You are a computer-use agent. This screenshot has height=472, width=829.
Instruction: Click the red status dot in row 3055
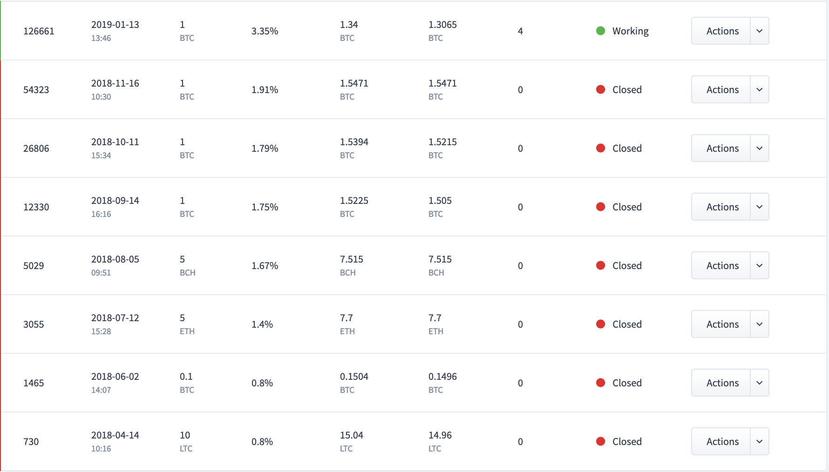pos(600,324)
